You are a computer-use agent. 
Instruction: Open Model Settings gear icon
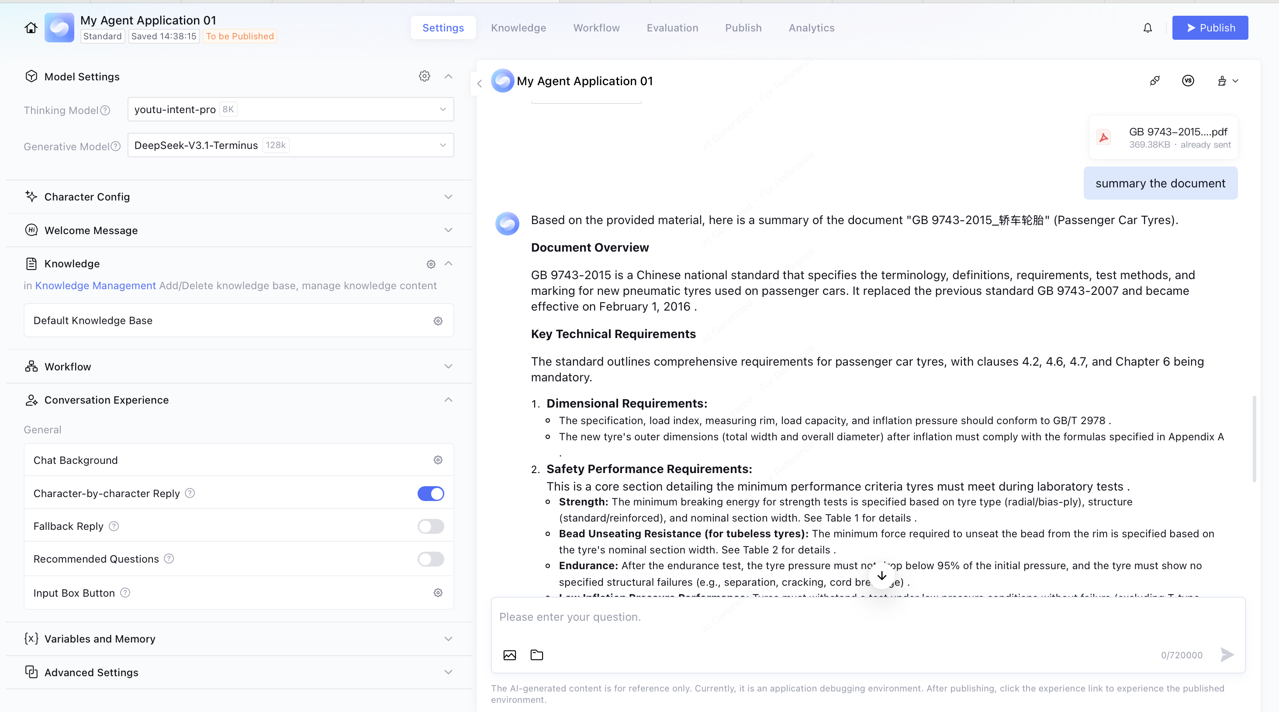[x=424, y=76]
